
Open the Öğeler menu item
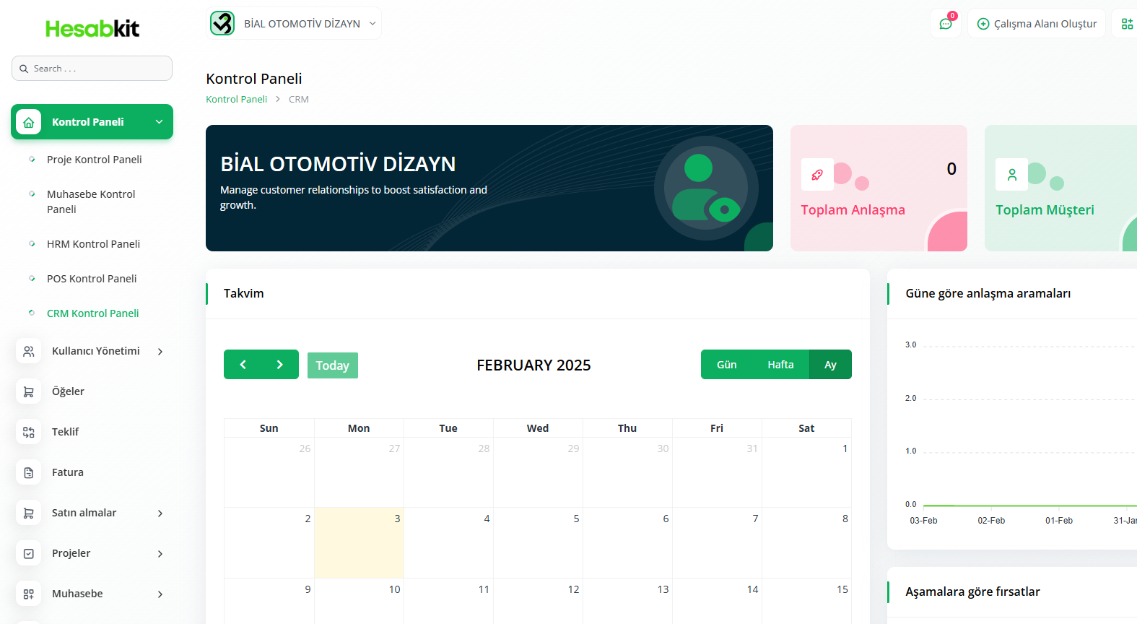[x=68, y=391]
